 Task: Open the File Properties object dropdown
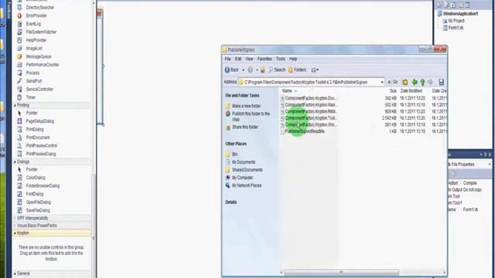pyautogui.click(x=490, y=164)
